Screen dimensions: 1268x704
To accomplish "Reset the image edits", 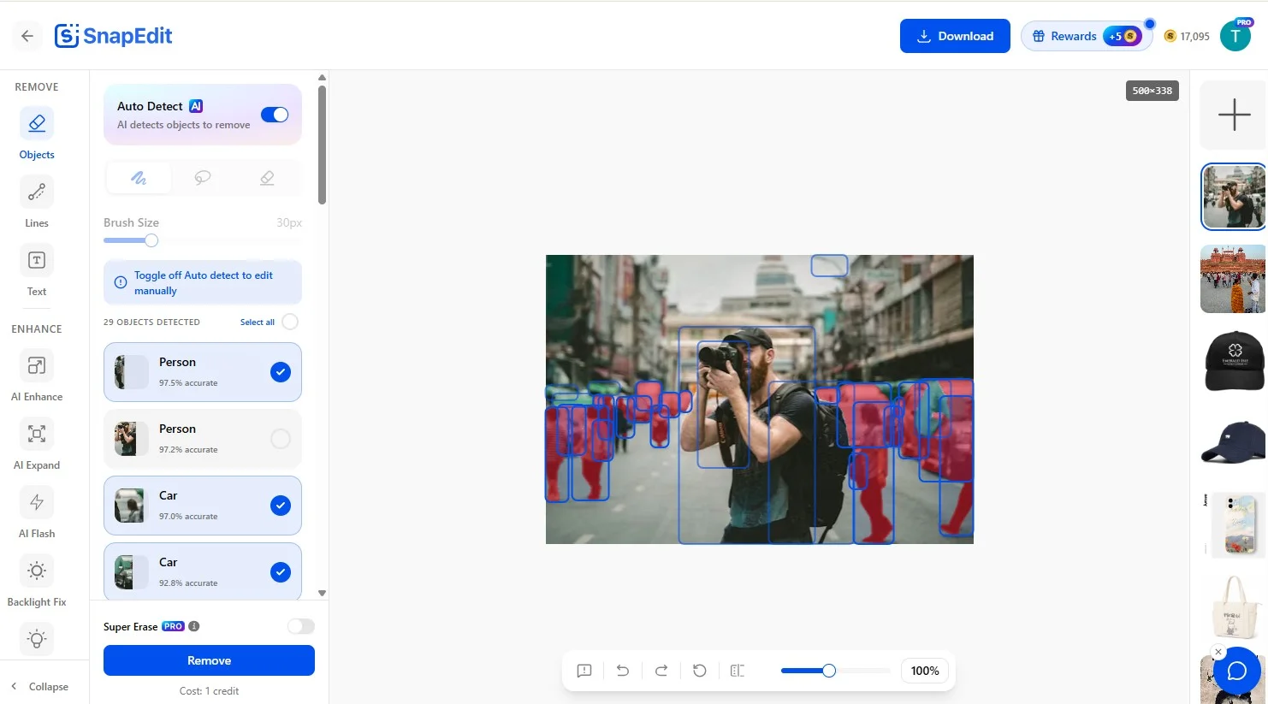I will click(700, 671).
